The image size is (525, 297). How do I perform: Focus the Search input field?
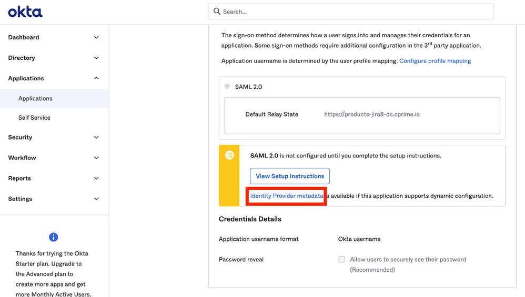coord(350,12)
